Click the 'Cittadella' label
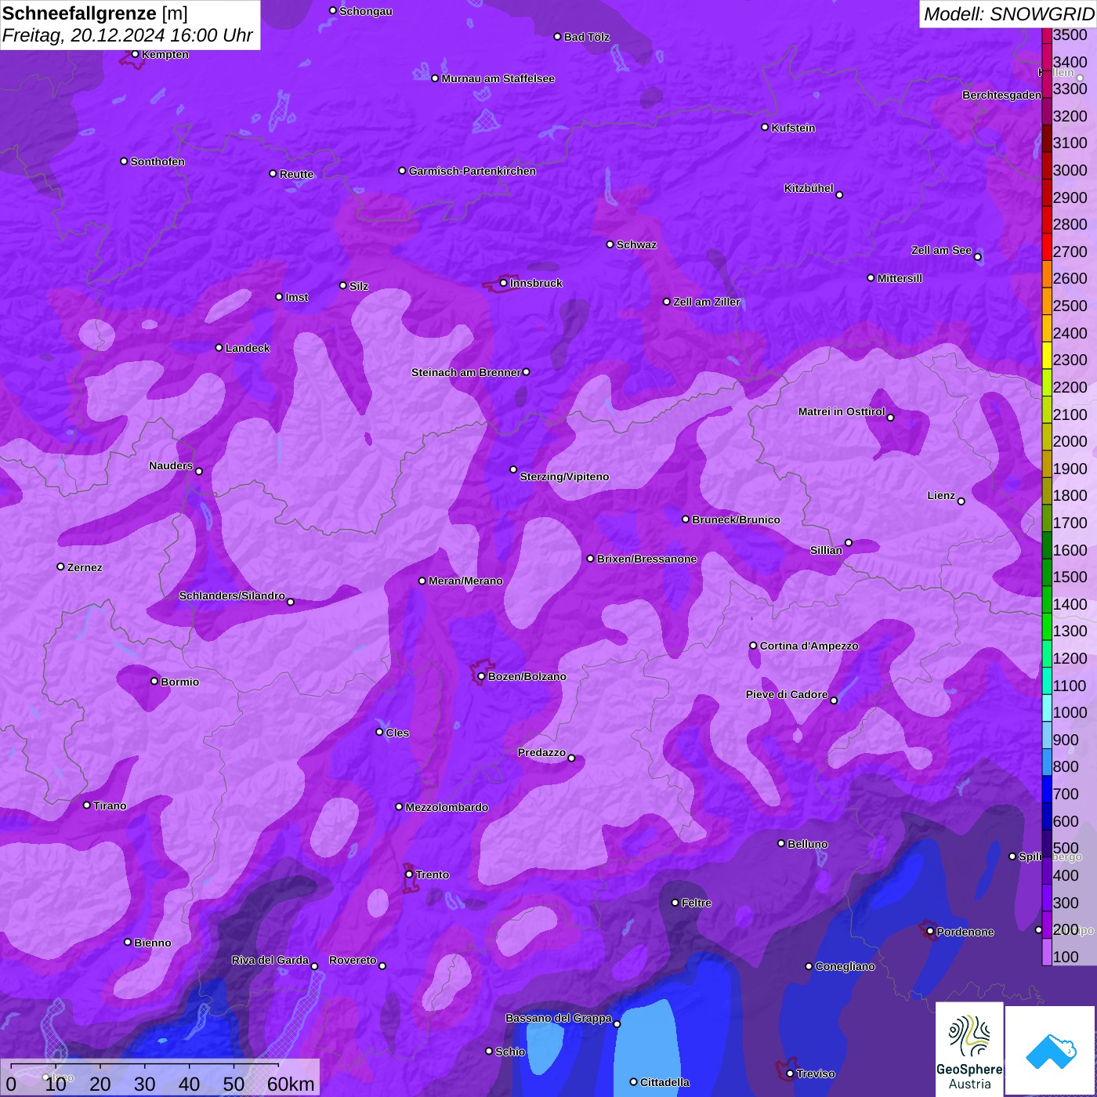 (x=664, y=1082)
